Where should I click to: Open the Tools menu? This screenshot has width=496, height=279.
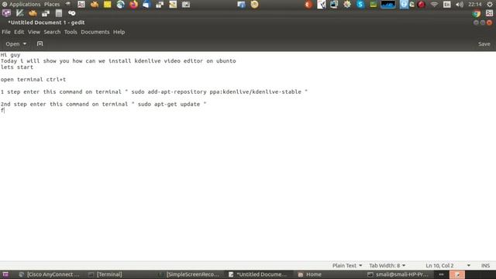[x=71, y=32]
